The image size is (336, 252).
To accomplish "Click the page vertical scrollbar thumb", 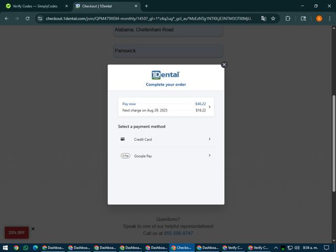I will [334, 143].
